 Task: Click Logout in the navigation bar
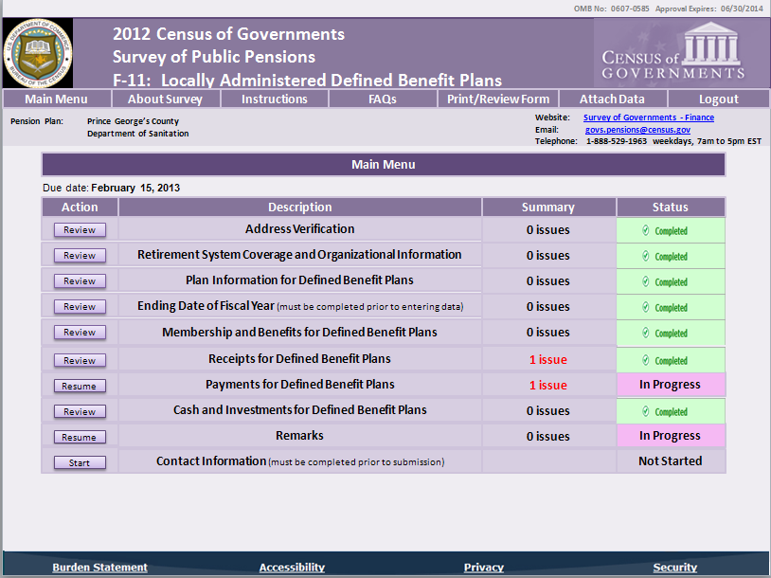718,99
